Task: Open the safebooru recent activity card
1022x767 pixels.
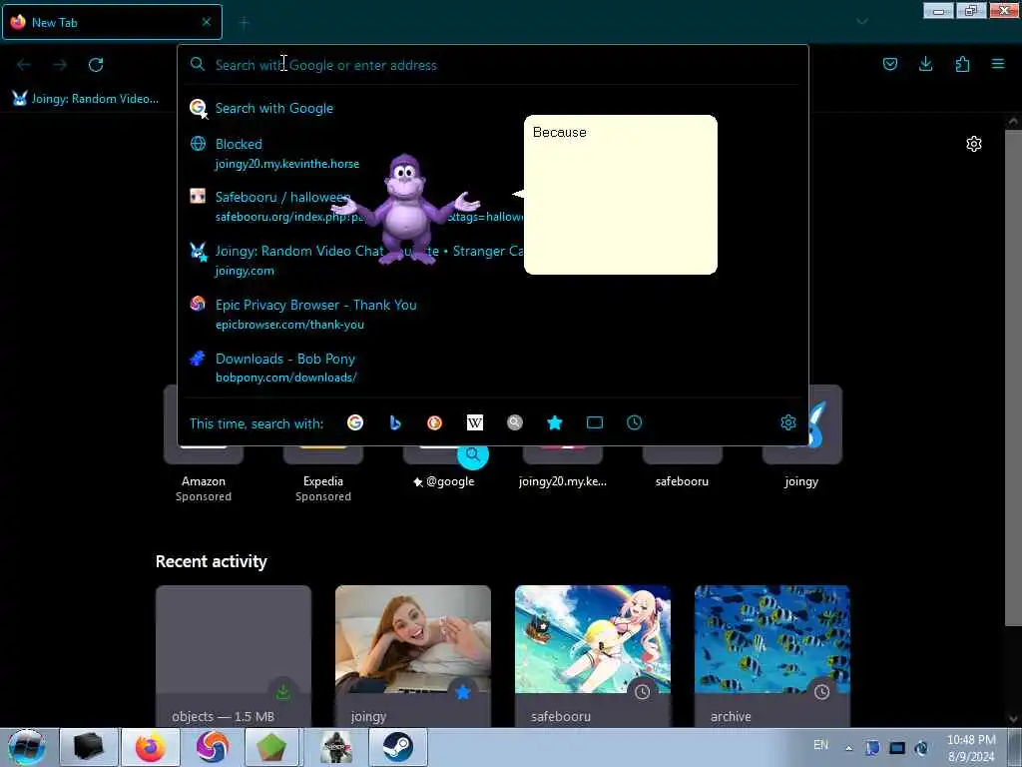Action: (593, 655)
